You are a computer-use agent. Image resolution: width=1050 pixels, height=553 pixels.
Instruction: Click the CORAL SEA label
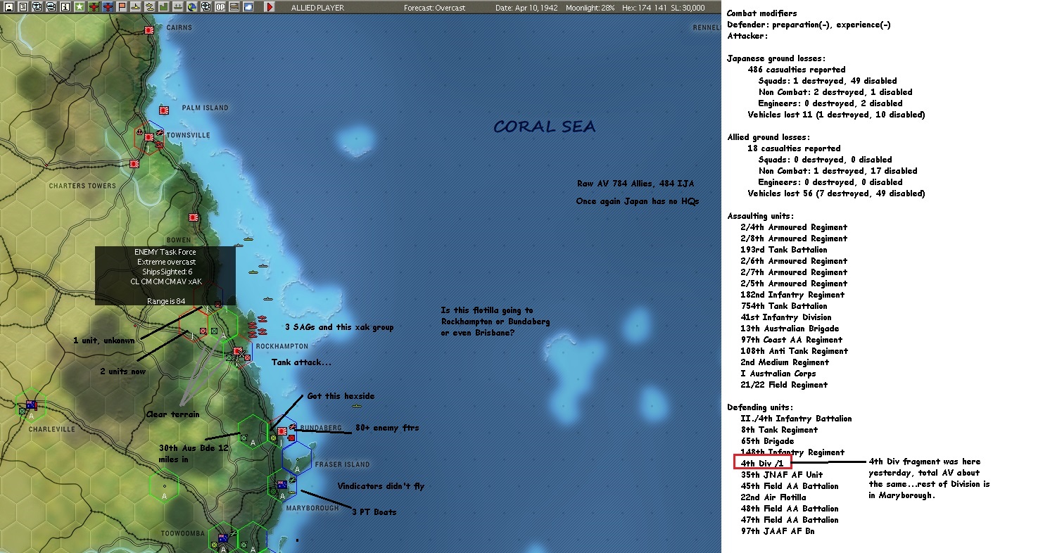[x=545, y=127]
